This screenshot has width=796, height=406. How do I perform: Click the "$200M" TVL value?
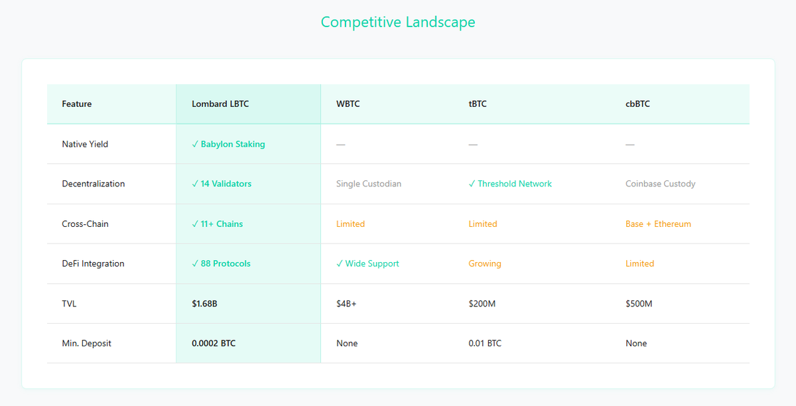(x=482, y=303)
